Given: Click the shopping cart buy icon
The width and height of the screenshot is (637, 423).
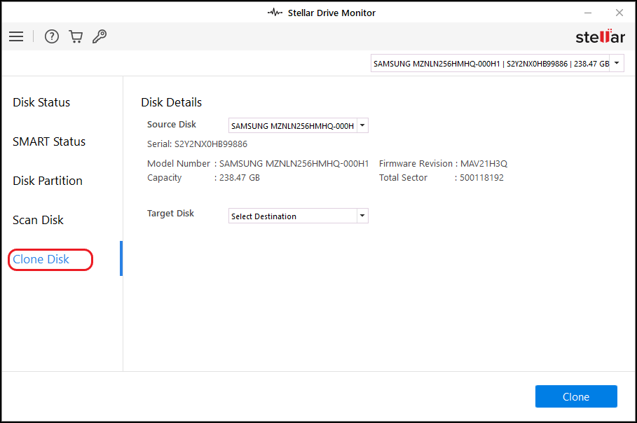Looking at the screenshot, I should coord(76,36).
